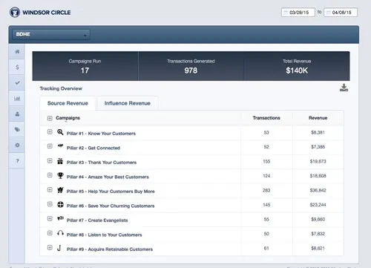Click the Total Revenue $140K tile
Image resolution: width=371 pixels, height=268 pixels.
(x=297, y=66)
